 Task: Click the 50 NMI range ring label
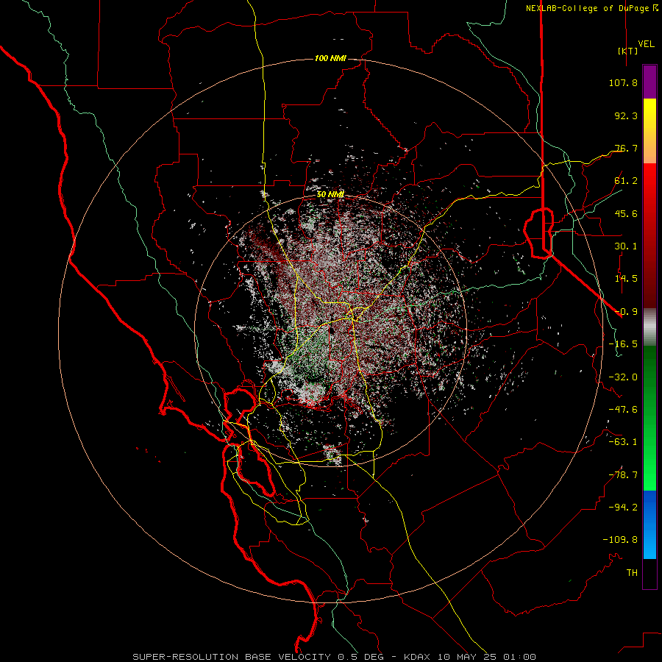[x=330, y=194]
